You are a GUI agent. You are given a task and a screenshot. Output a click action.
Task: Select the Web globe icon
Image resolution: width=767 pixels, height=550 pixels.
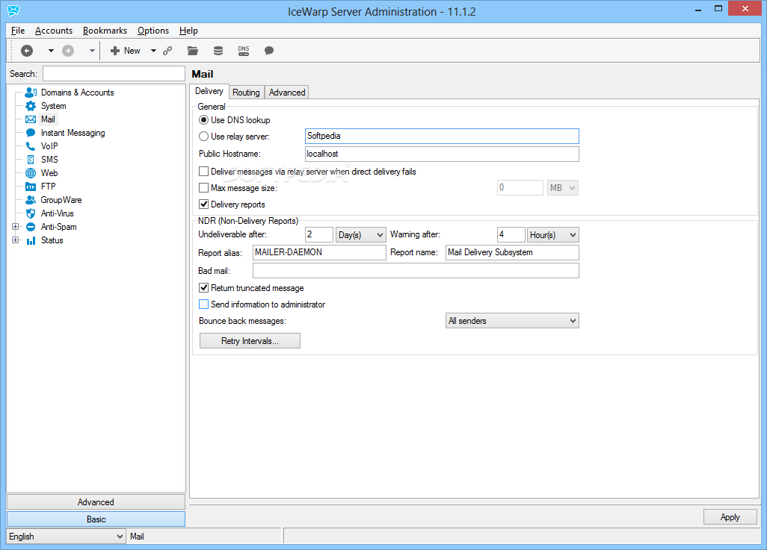pyautogui.click(x=31, y=173)
